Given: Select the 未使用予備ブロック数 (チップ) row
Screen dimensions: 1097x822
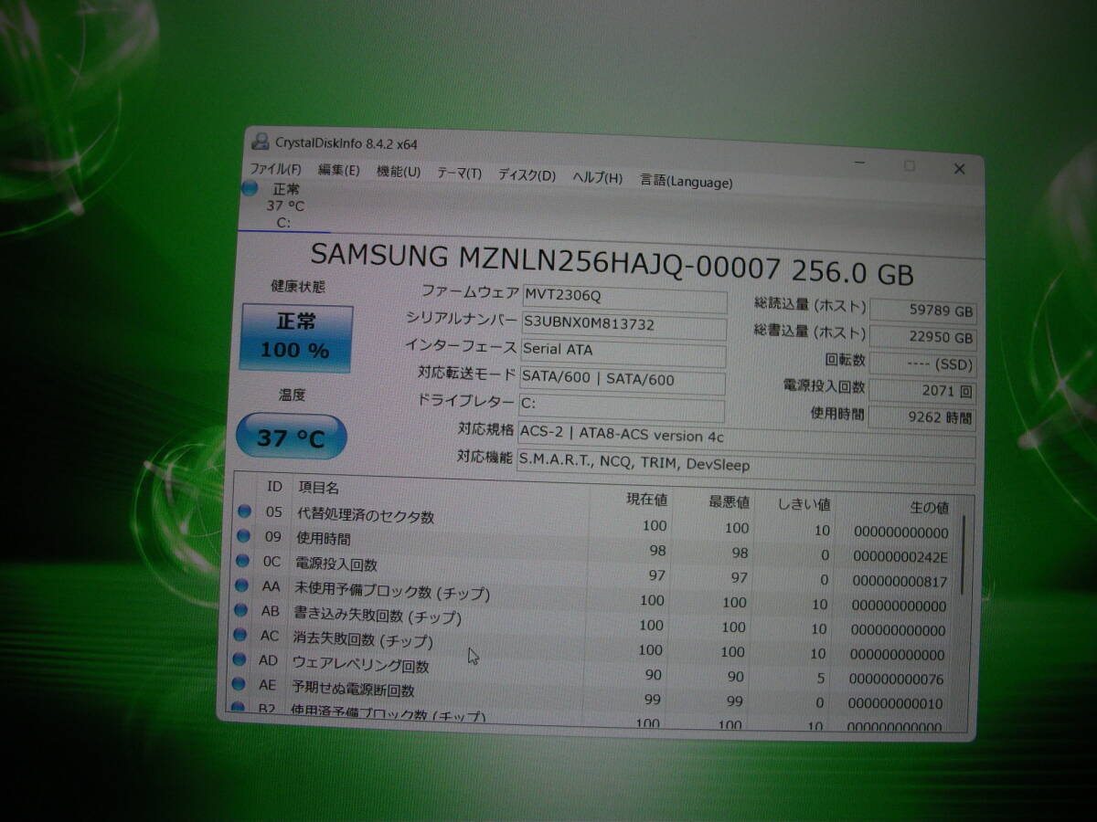Looking at the screenshot, I should pyautogui.click(x=591, y=596).
